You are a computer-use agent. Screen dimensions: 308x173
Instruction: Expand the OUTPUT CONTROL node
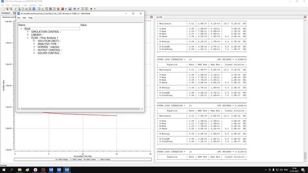coord(34,50)
